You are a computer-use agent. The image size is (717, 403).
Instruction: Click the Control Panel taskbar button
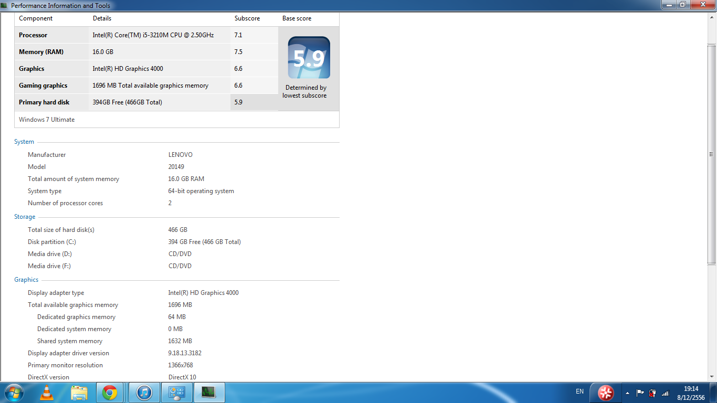176,393
